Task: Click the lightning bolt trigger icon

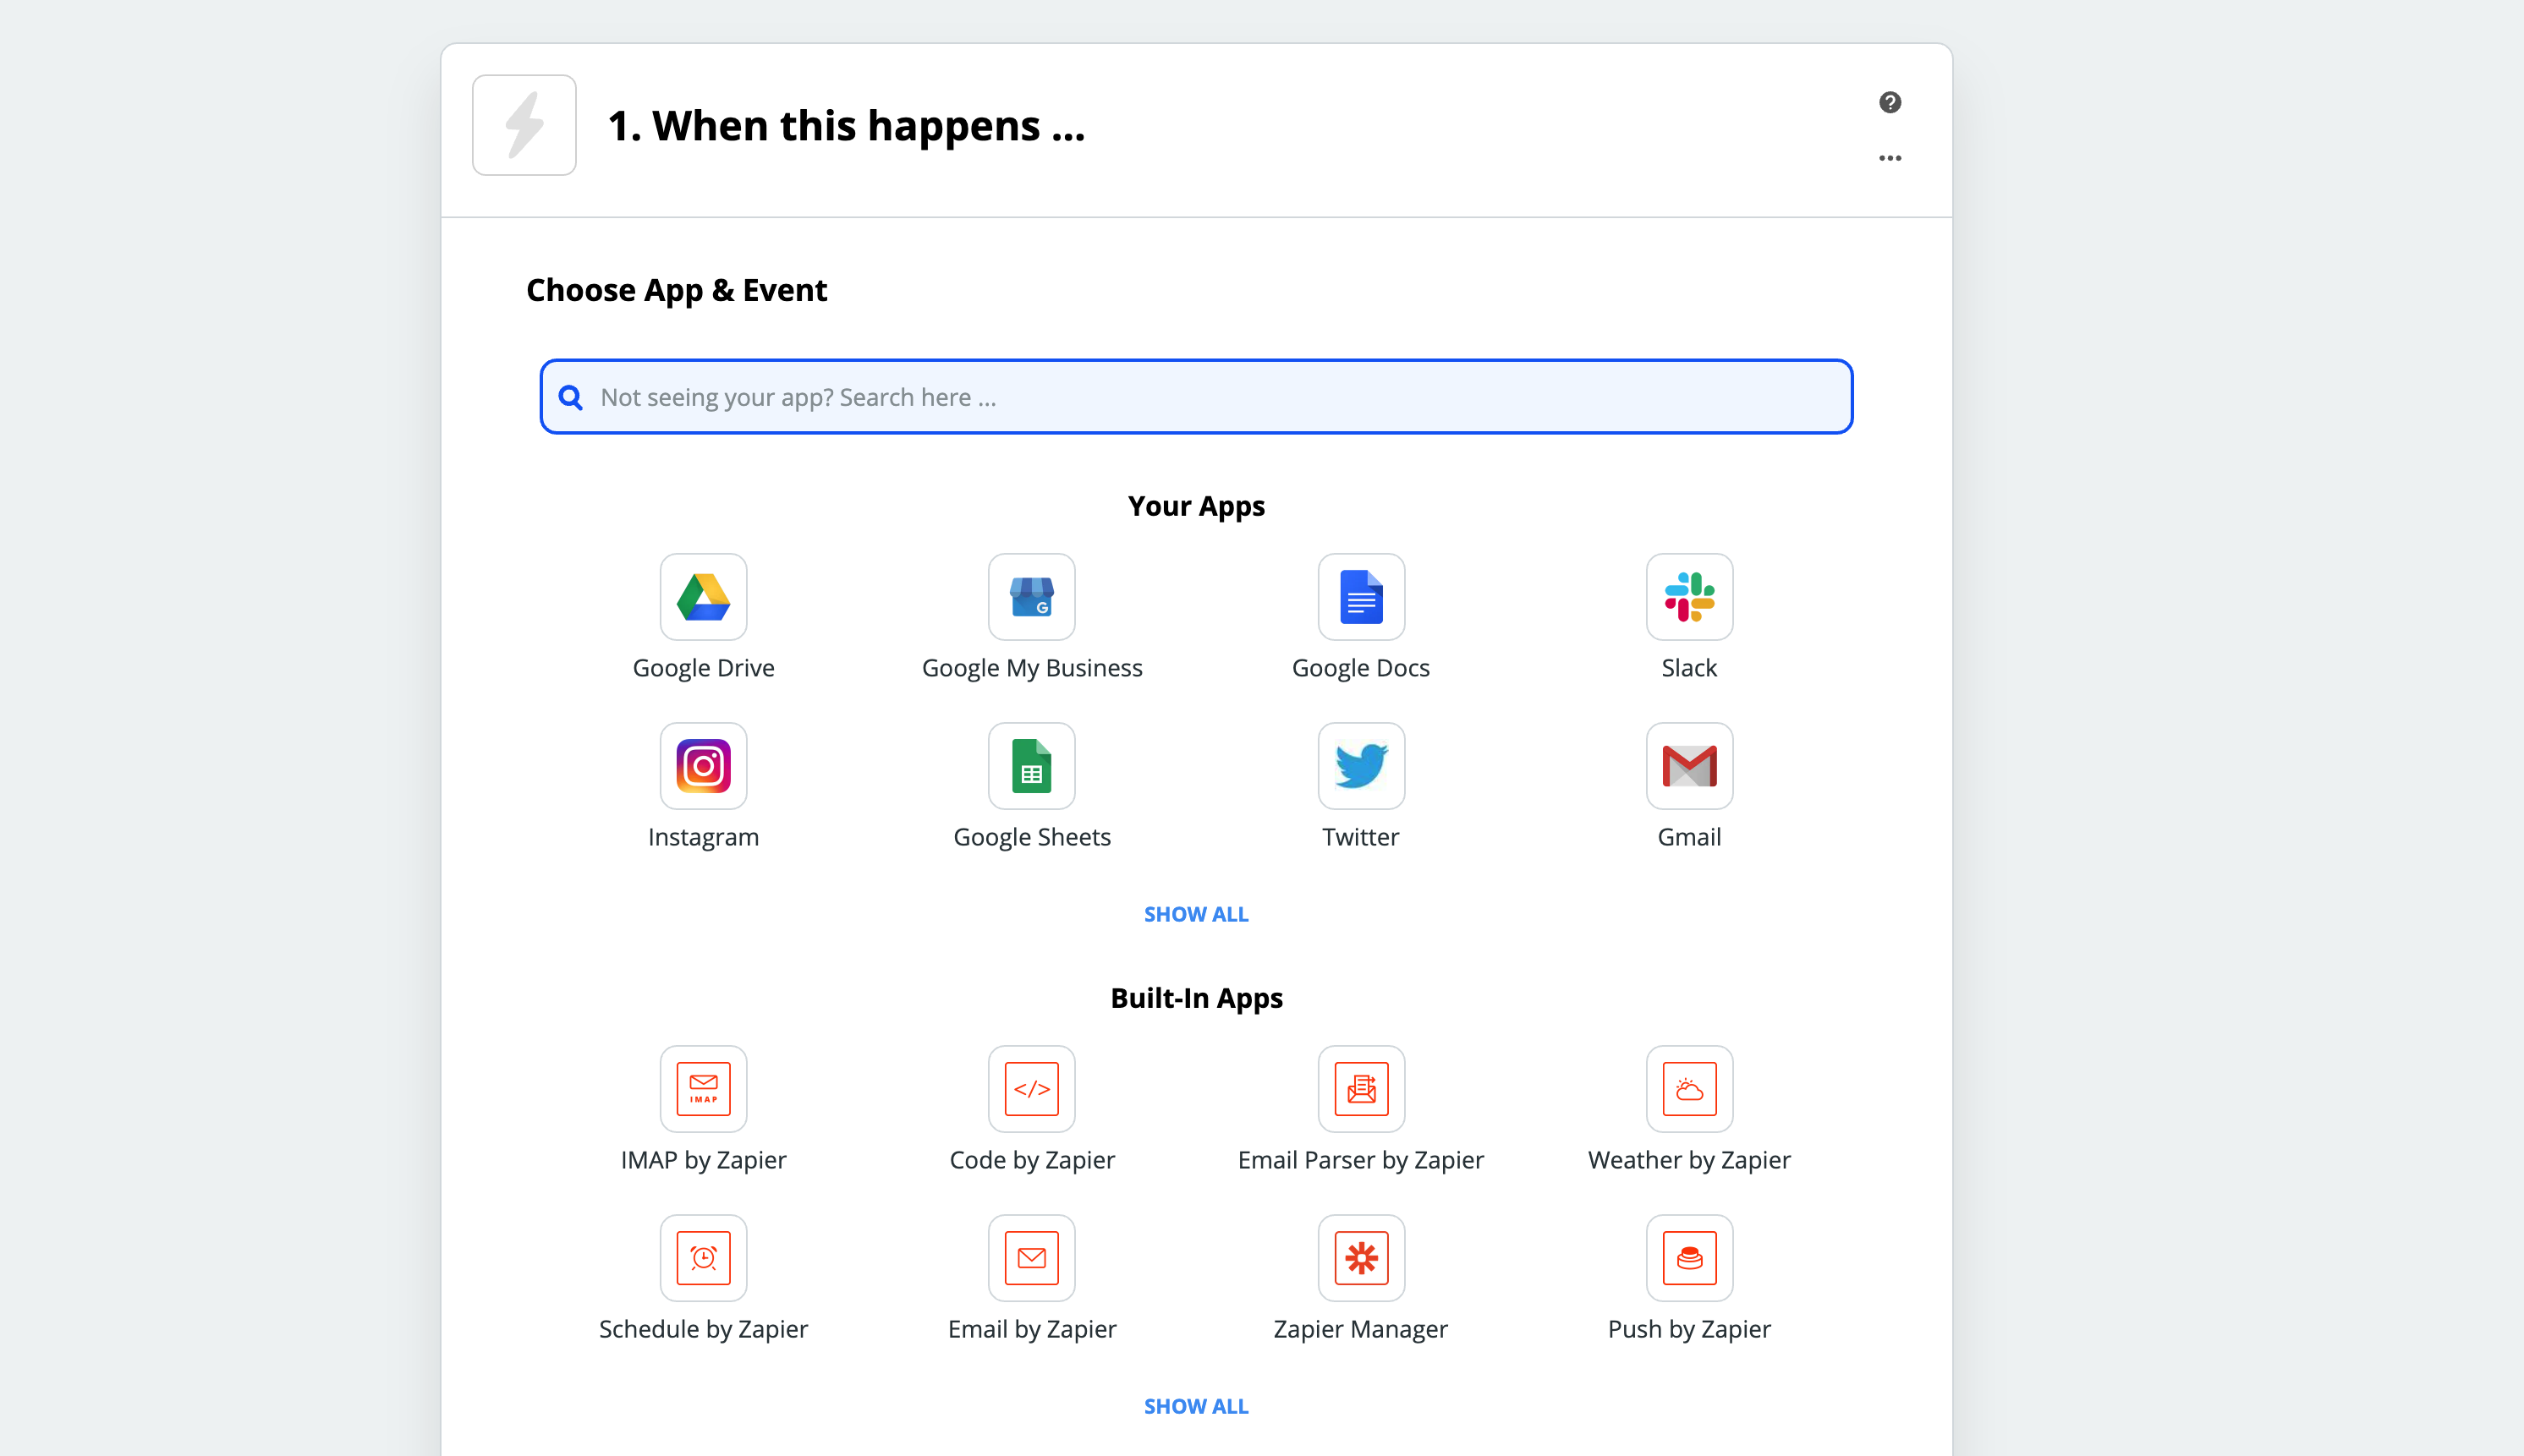Action: tap(524, 125)
